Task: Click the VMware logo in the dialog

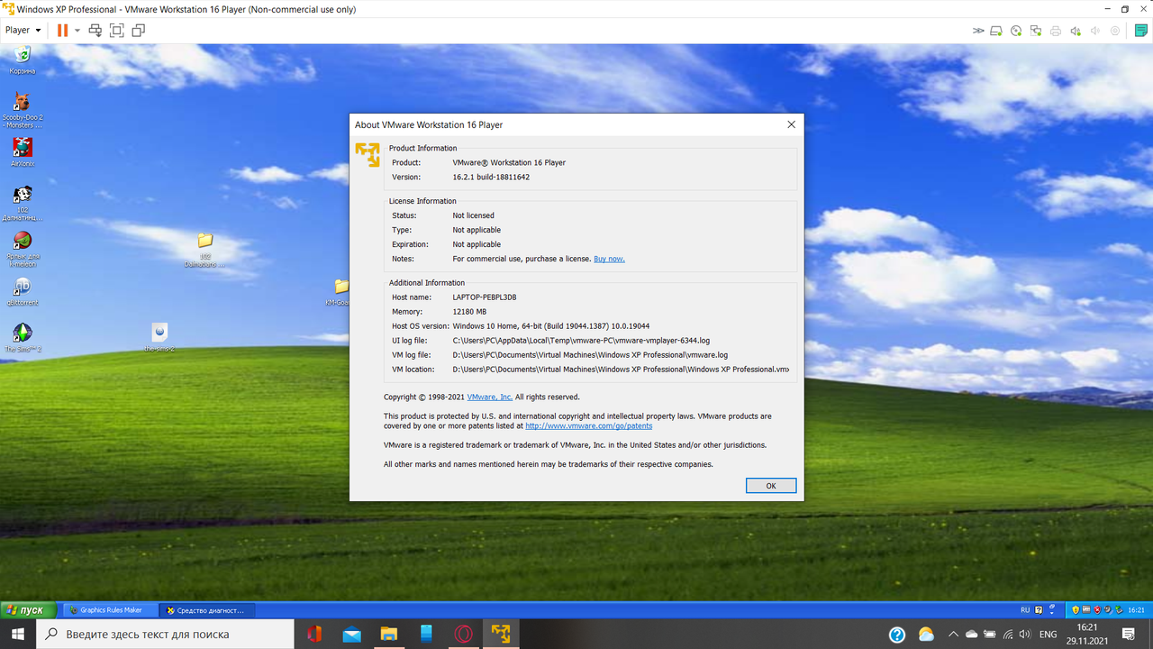Action: (x=368, y=154)
